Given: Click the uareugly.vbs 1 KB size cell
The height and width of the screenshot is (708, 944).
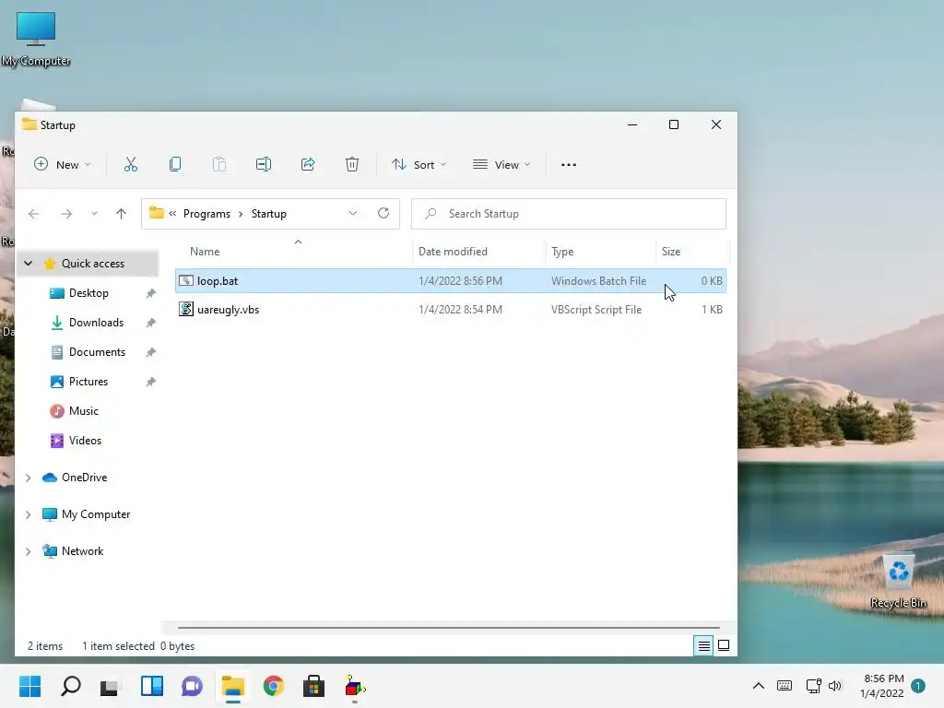Looking at the screenshot, I should coord(712,310).
